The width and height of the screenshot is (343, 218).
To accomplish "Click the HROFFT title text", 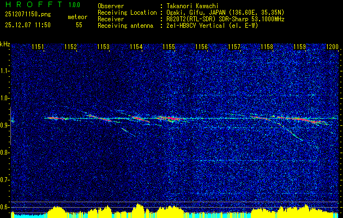I will coord(34,4).
